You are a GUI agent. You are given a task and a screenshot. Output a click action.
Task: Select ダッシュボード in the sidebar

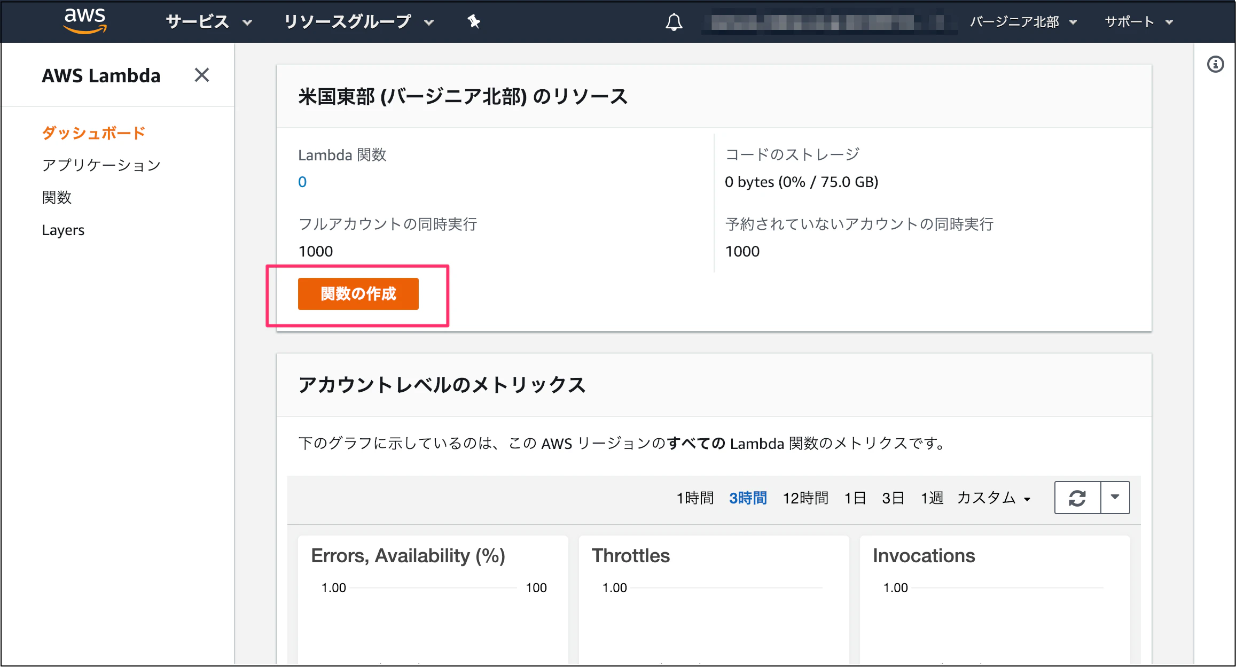tap(94, 133)
